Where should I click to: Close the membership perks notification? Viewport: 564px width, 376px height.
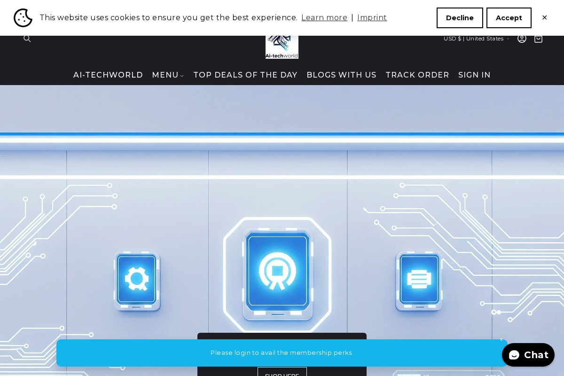coord(501,339)
